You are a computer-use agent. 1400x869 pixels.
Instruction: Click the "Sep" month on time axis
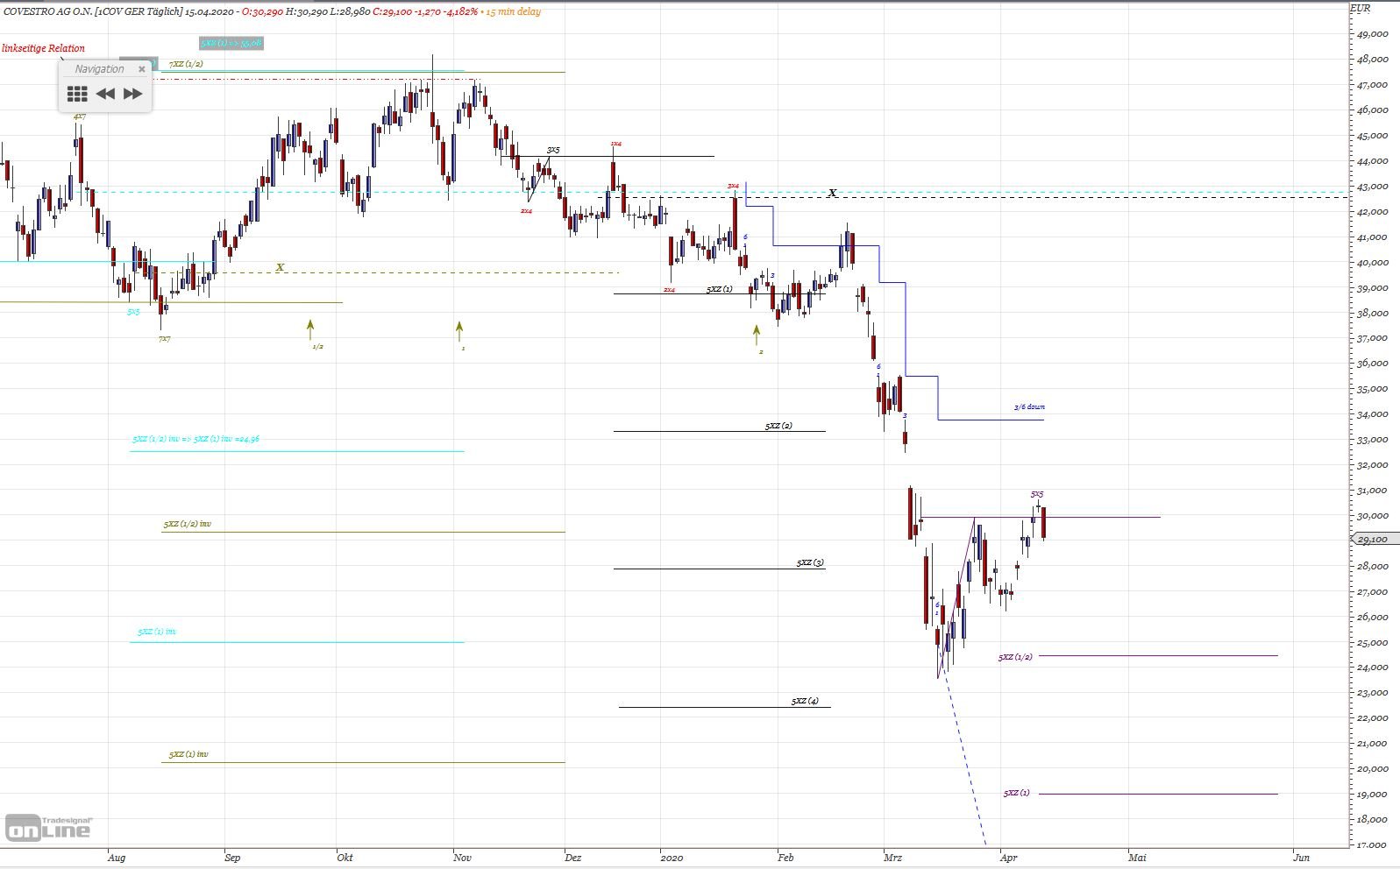click(232, 858)
